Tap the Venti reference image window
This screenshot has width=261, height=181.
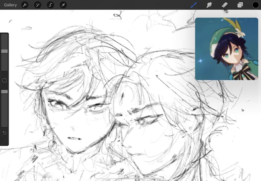pos(226,49)
